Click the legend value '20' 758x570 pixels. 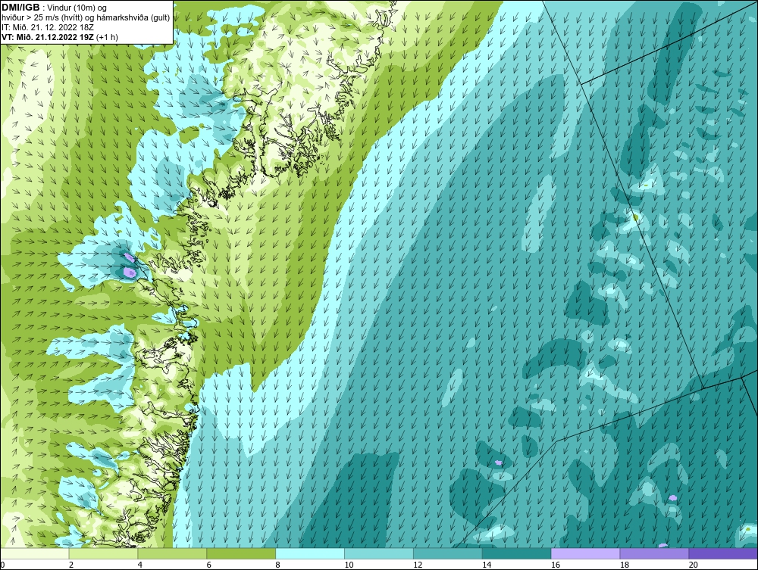(694, 565)
